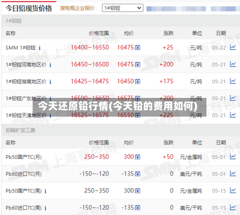Click info icon beside Pb60进口TC(周)

click(45, 208)
